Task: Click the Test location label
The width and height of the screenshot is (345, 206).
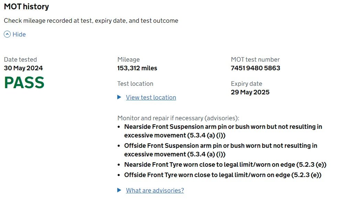Action: (x=135, y=84)
